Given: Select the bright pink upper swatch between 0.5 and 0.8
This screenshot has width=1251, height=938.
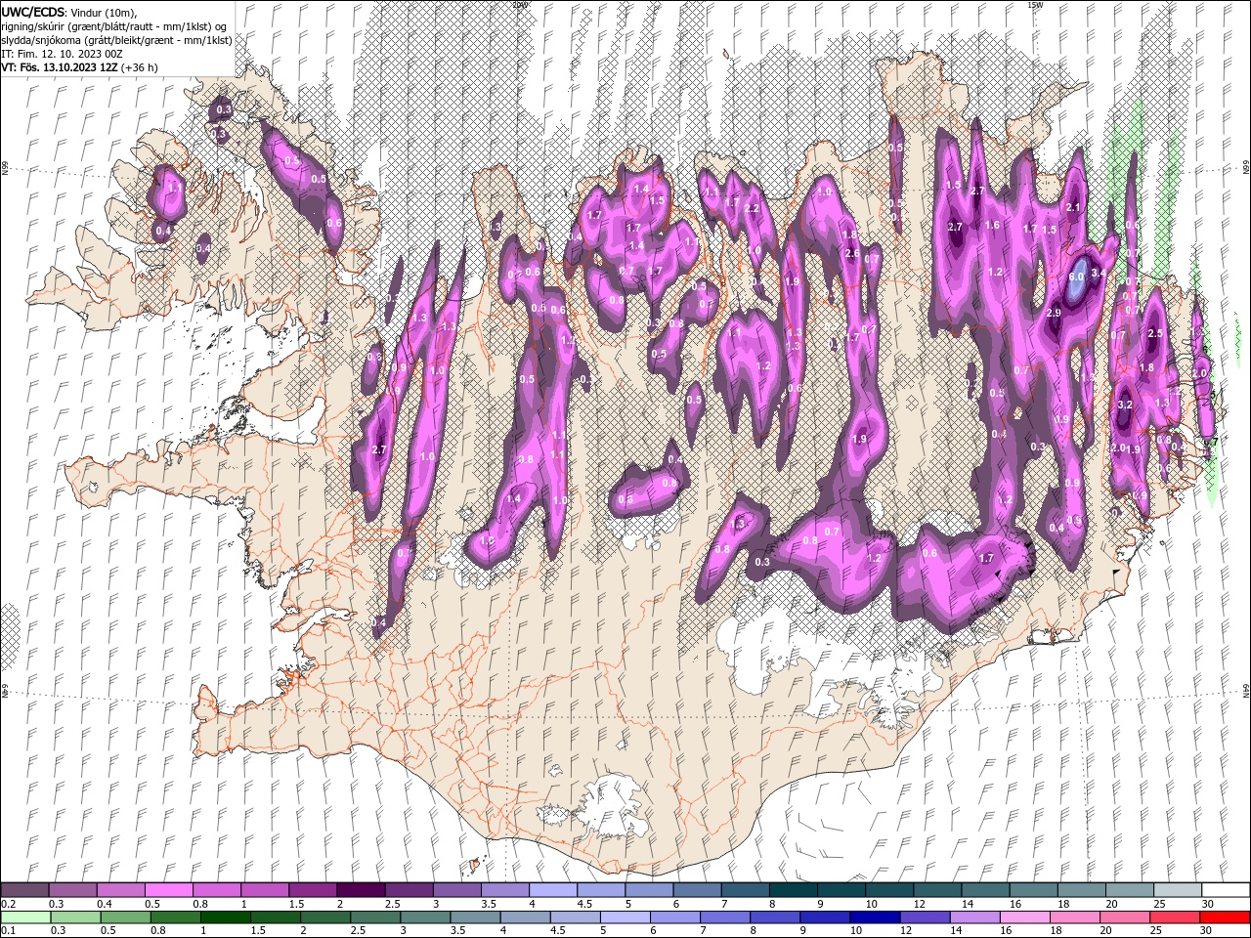Looking at the screenshot, I should coord(168,890).
